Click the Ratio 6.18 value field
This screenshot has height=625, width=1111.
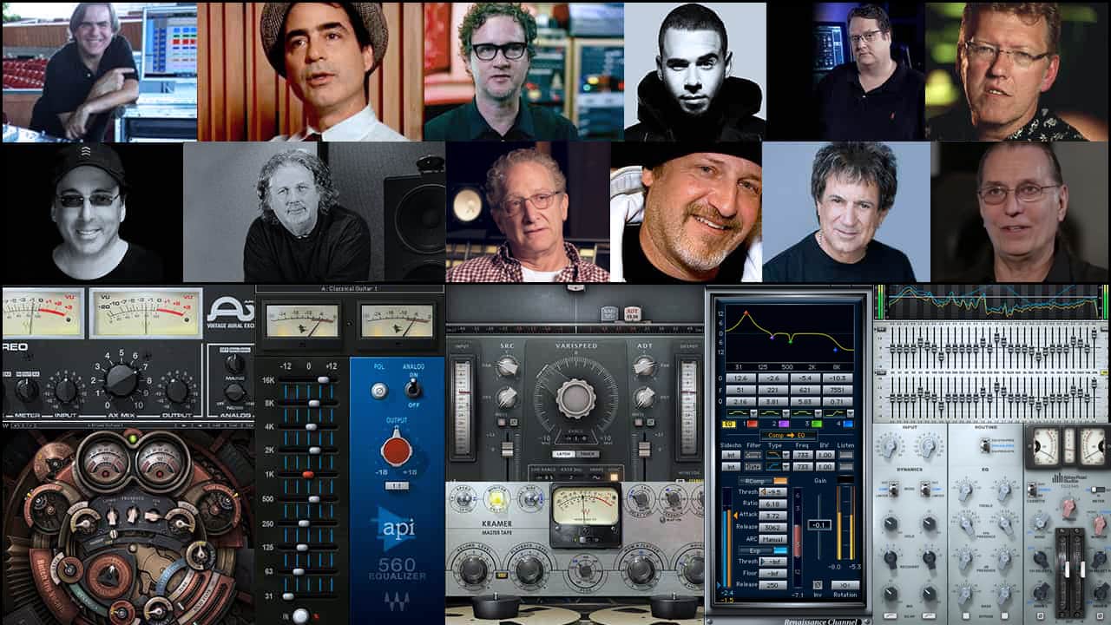click(773, 503)
